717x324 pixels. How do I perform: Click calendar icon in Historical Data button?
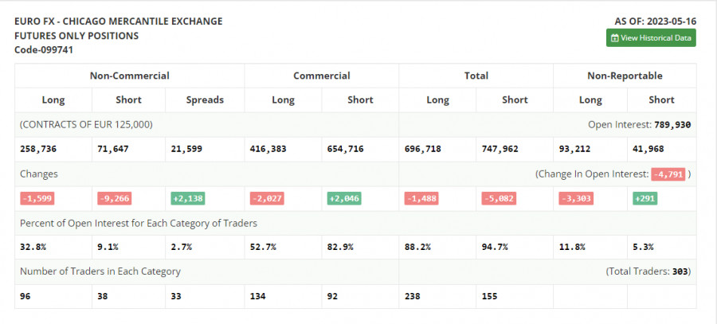(x=614, y=38)
